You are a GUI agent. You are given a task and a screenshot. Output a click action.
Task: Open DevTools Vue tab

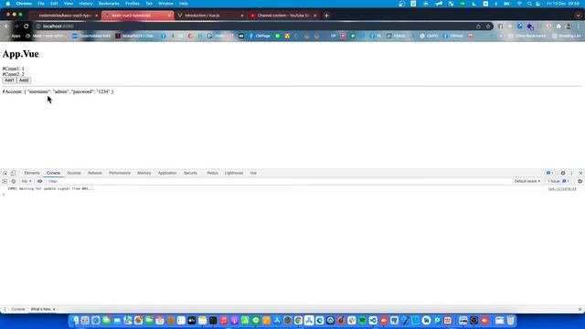253,173
